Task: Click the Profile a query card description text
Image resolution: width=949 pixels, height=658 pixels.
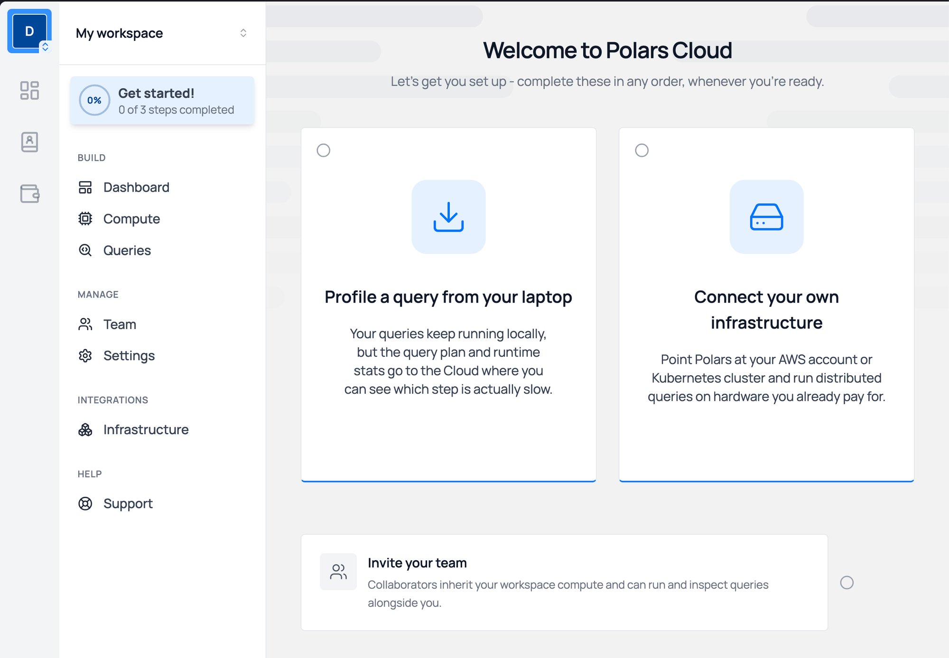Action: point(448,361)
